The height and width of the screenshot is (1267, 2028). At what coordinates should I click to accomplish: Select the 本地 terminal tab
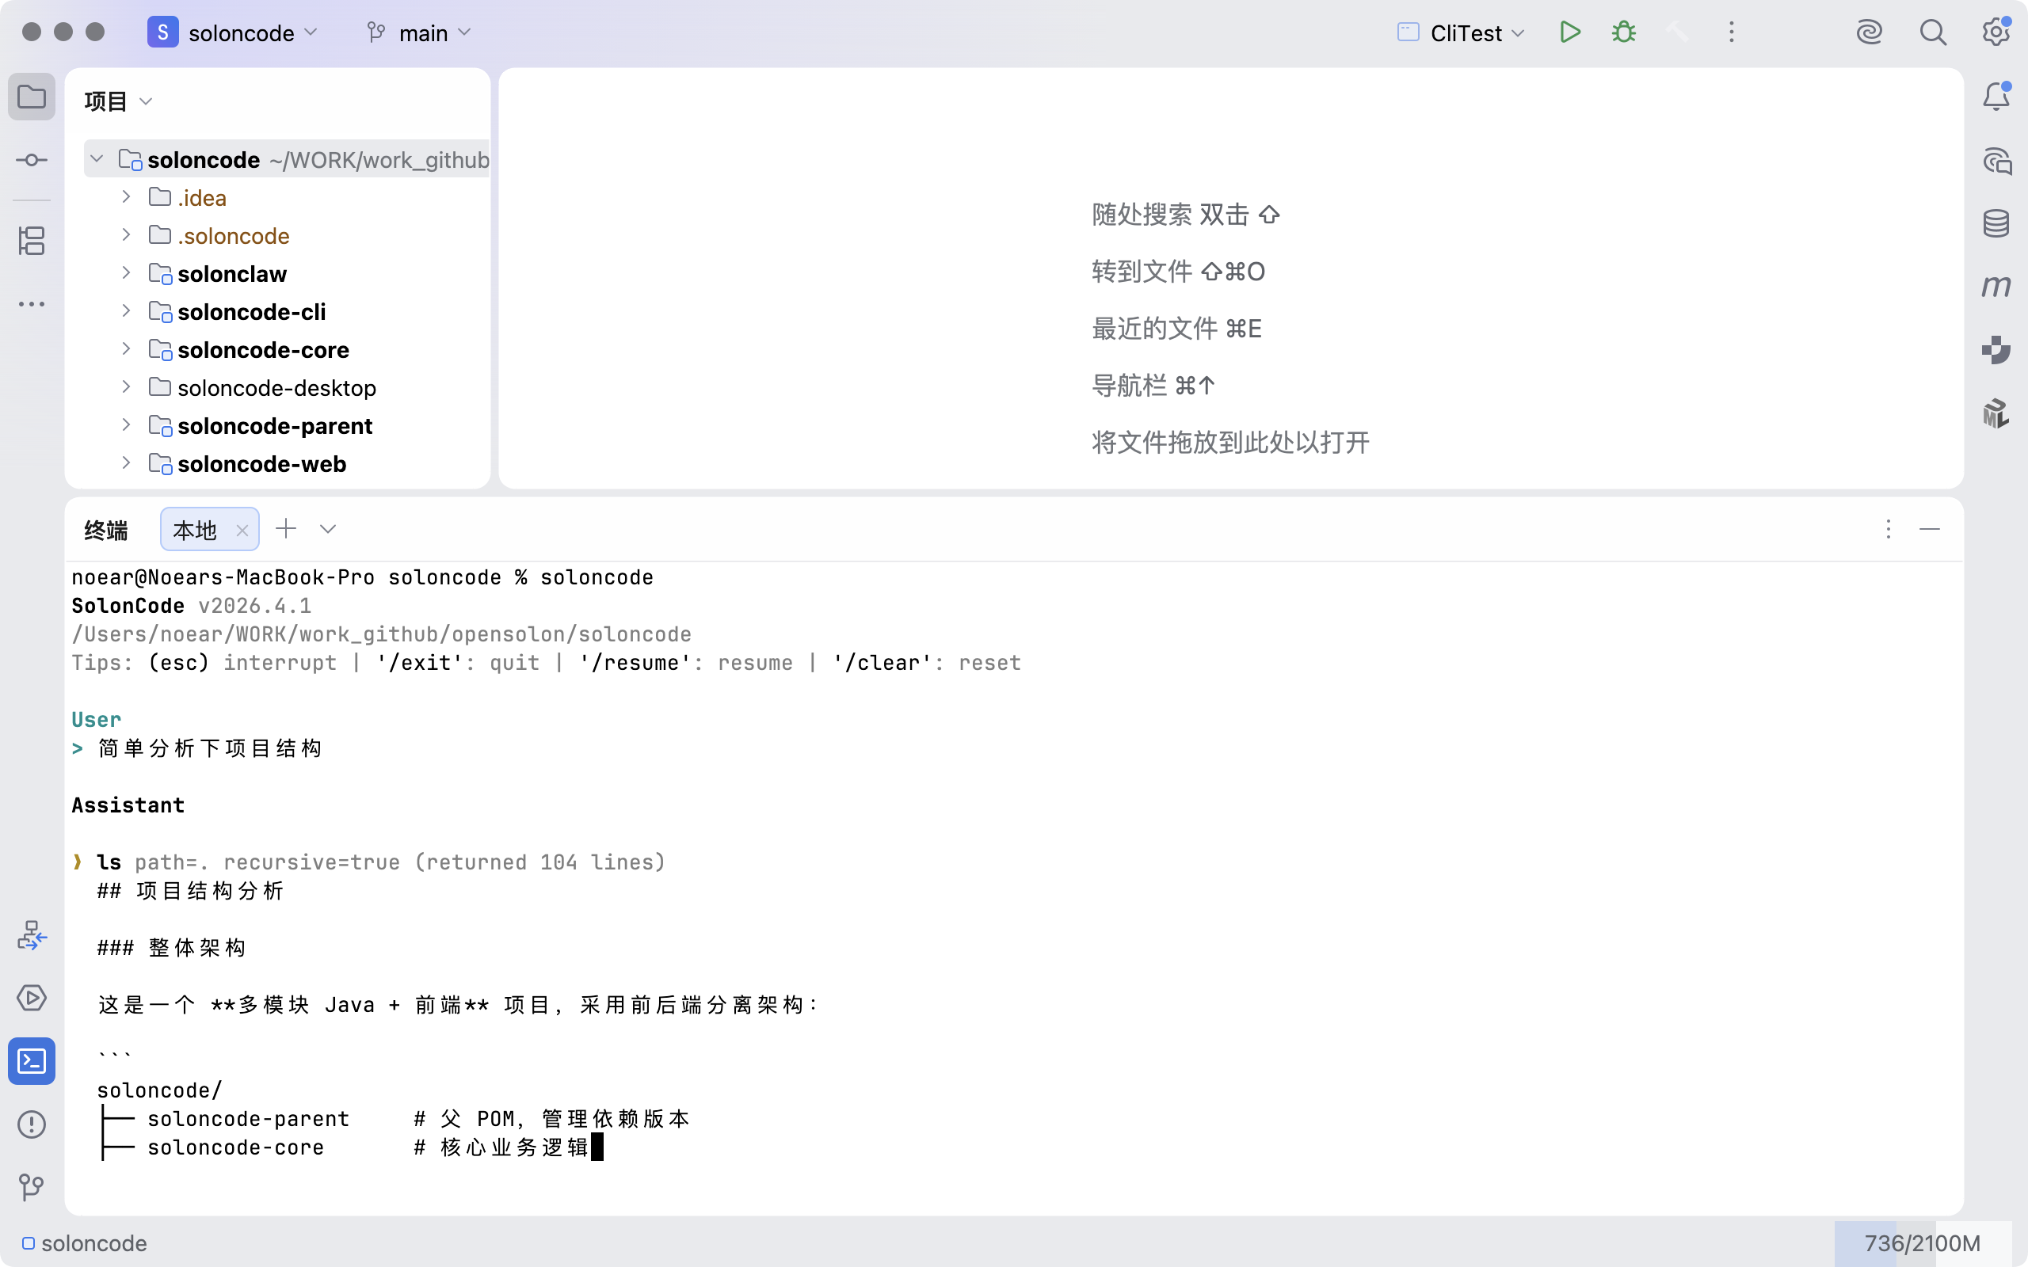coord(194,530)
